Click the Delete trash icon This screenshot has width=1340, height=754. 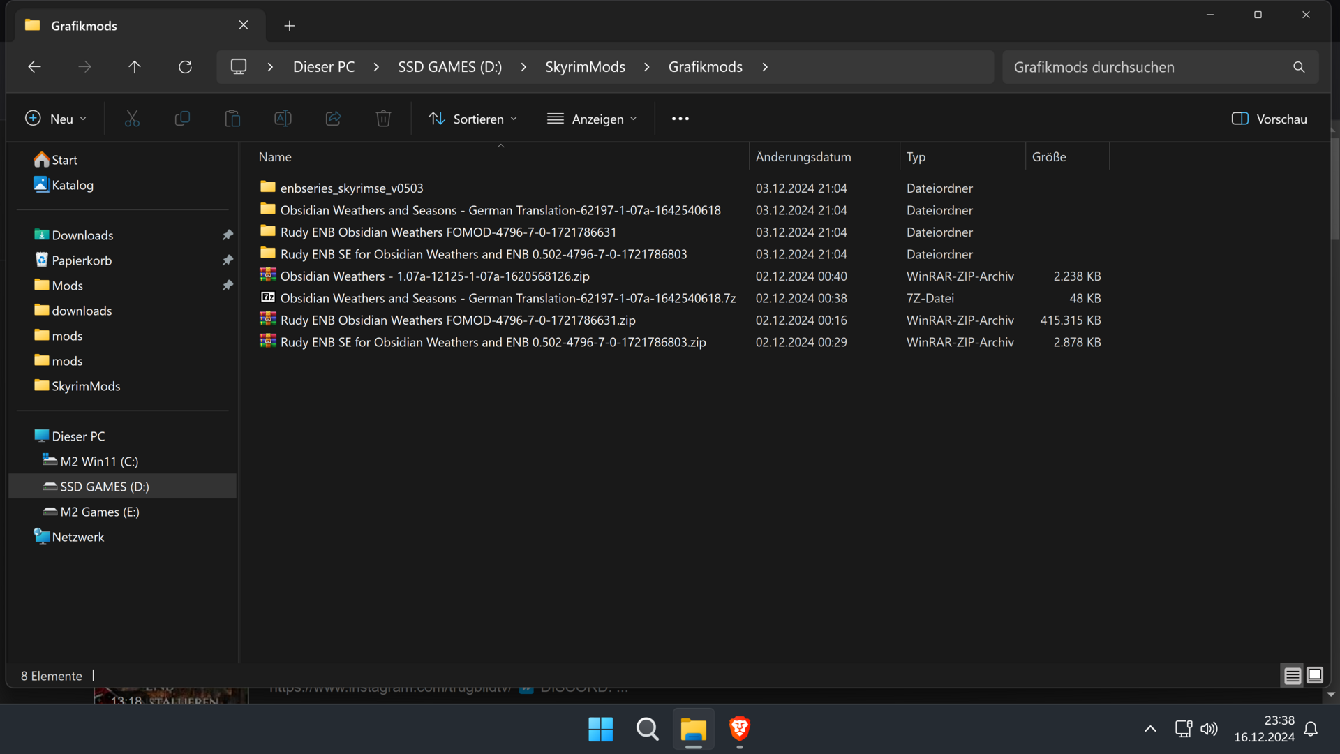pyautogui.click(x=383, y=119)
